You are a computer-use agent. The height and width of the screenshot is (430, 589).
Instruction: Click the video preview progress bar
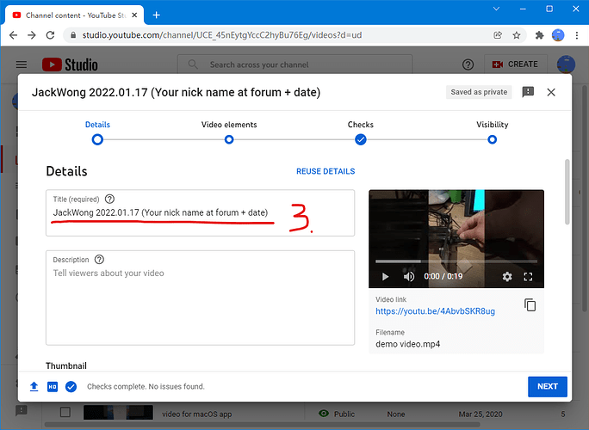click(x=456, y=261)
